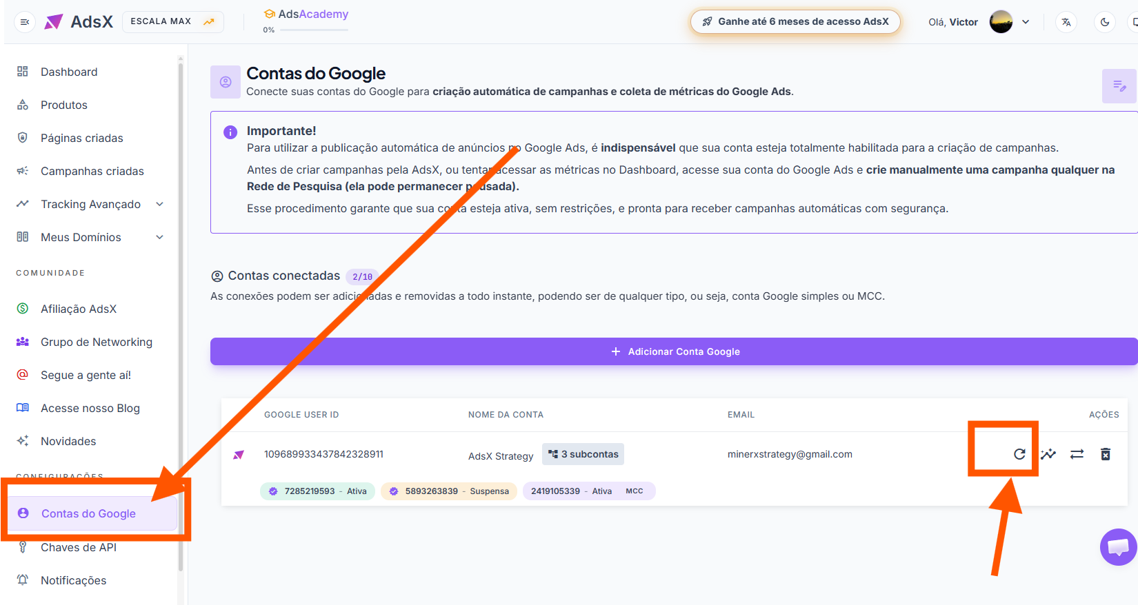Click the edit notes icon button

(1119, 86)
